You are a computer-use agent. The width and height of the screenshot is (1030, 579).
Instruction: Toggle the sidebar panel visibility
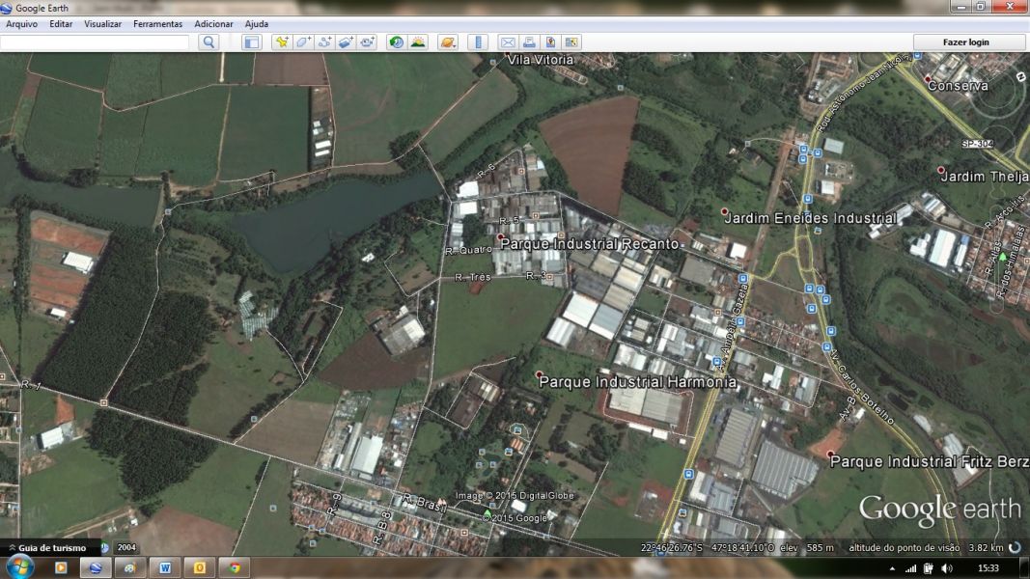point(251,42)
